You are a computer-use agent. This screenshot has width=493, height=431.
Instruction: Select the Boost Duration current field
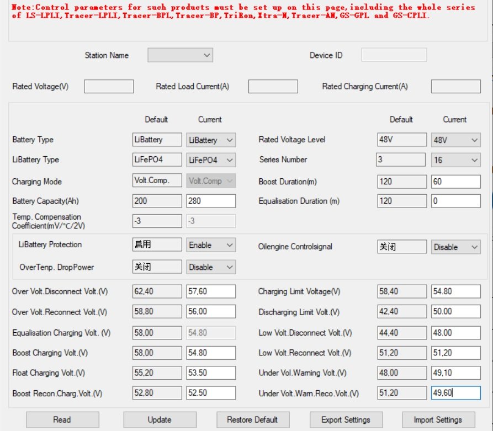455,182
